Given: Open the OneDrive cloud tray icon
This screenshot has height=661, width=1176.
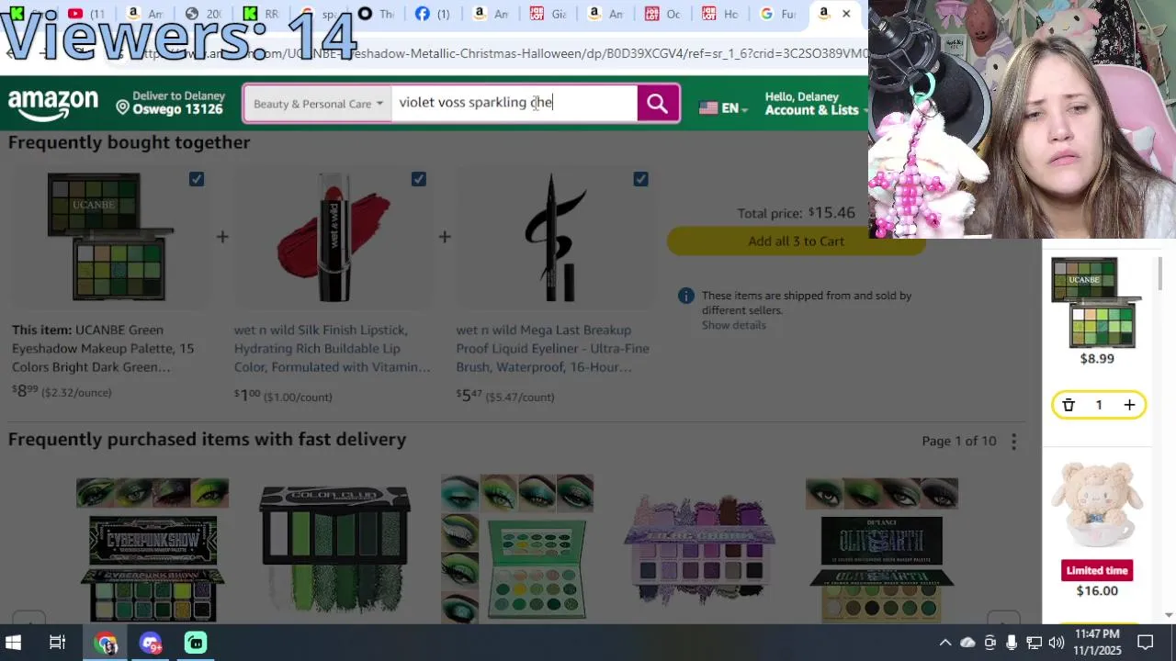Looking at the screenshot, I should pos(967,643).
